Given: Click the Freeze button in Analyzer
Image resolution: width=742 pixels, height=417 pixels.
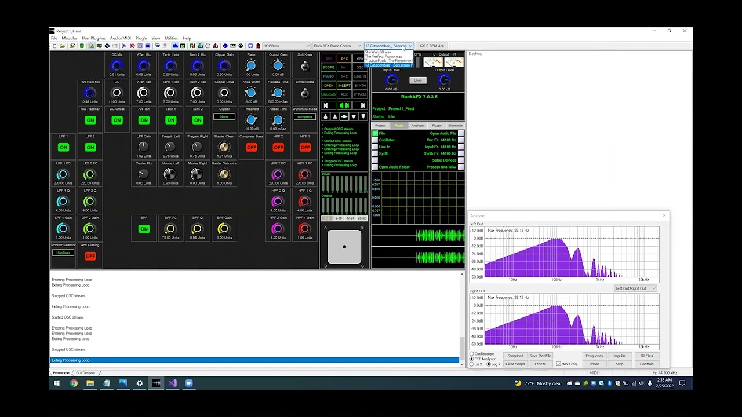Looking at the screenshot, I should point(540,364).
